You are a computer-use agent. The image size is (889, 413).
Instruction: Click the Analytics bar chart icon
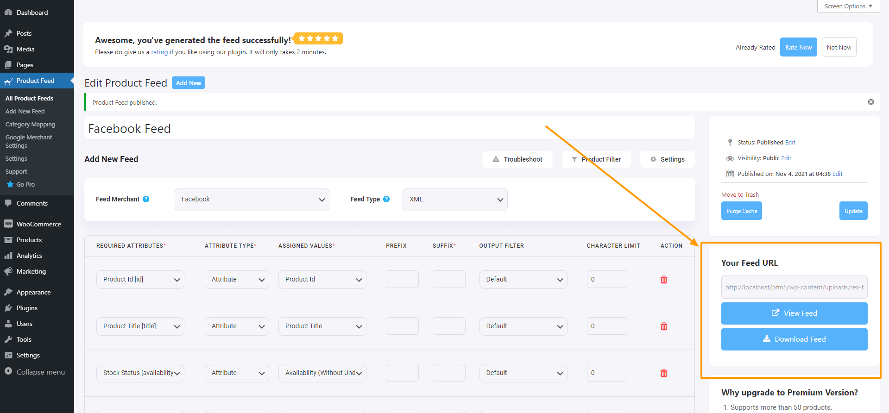(x=8, y=256)
